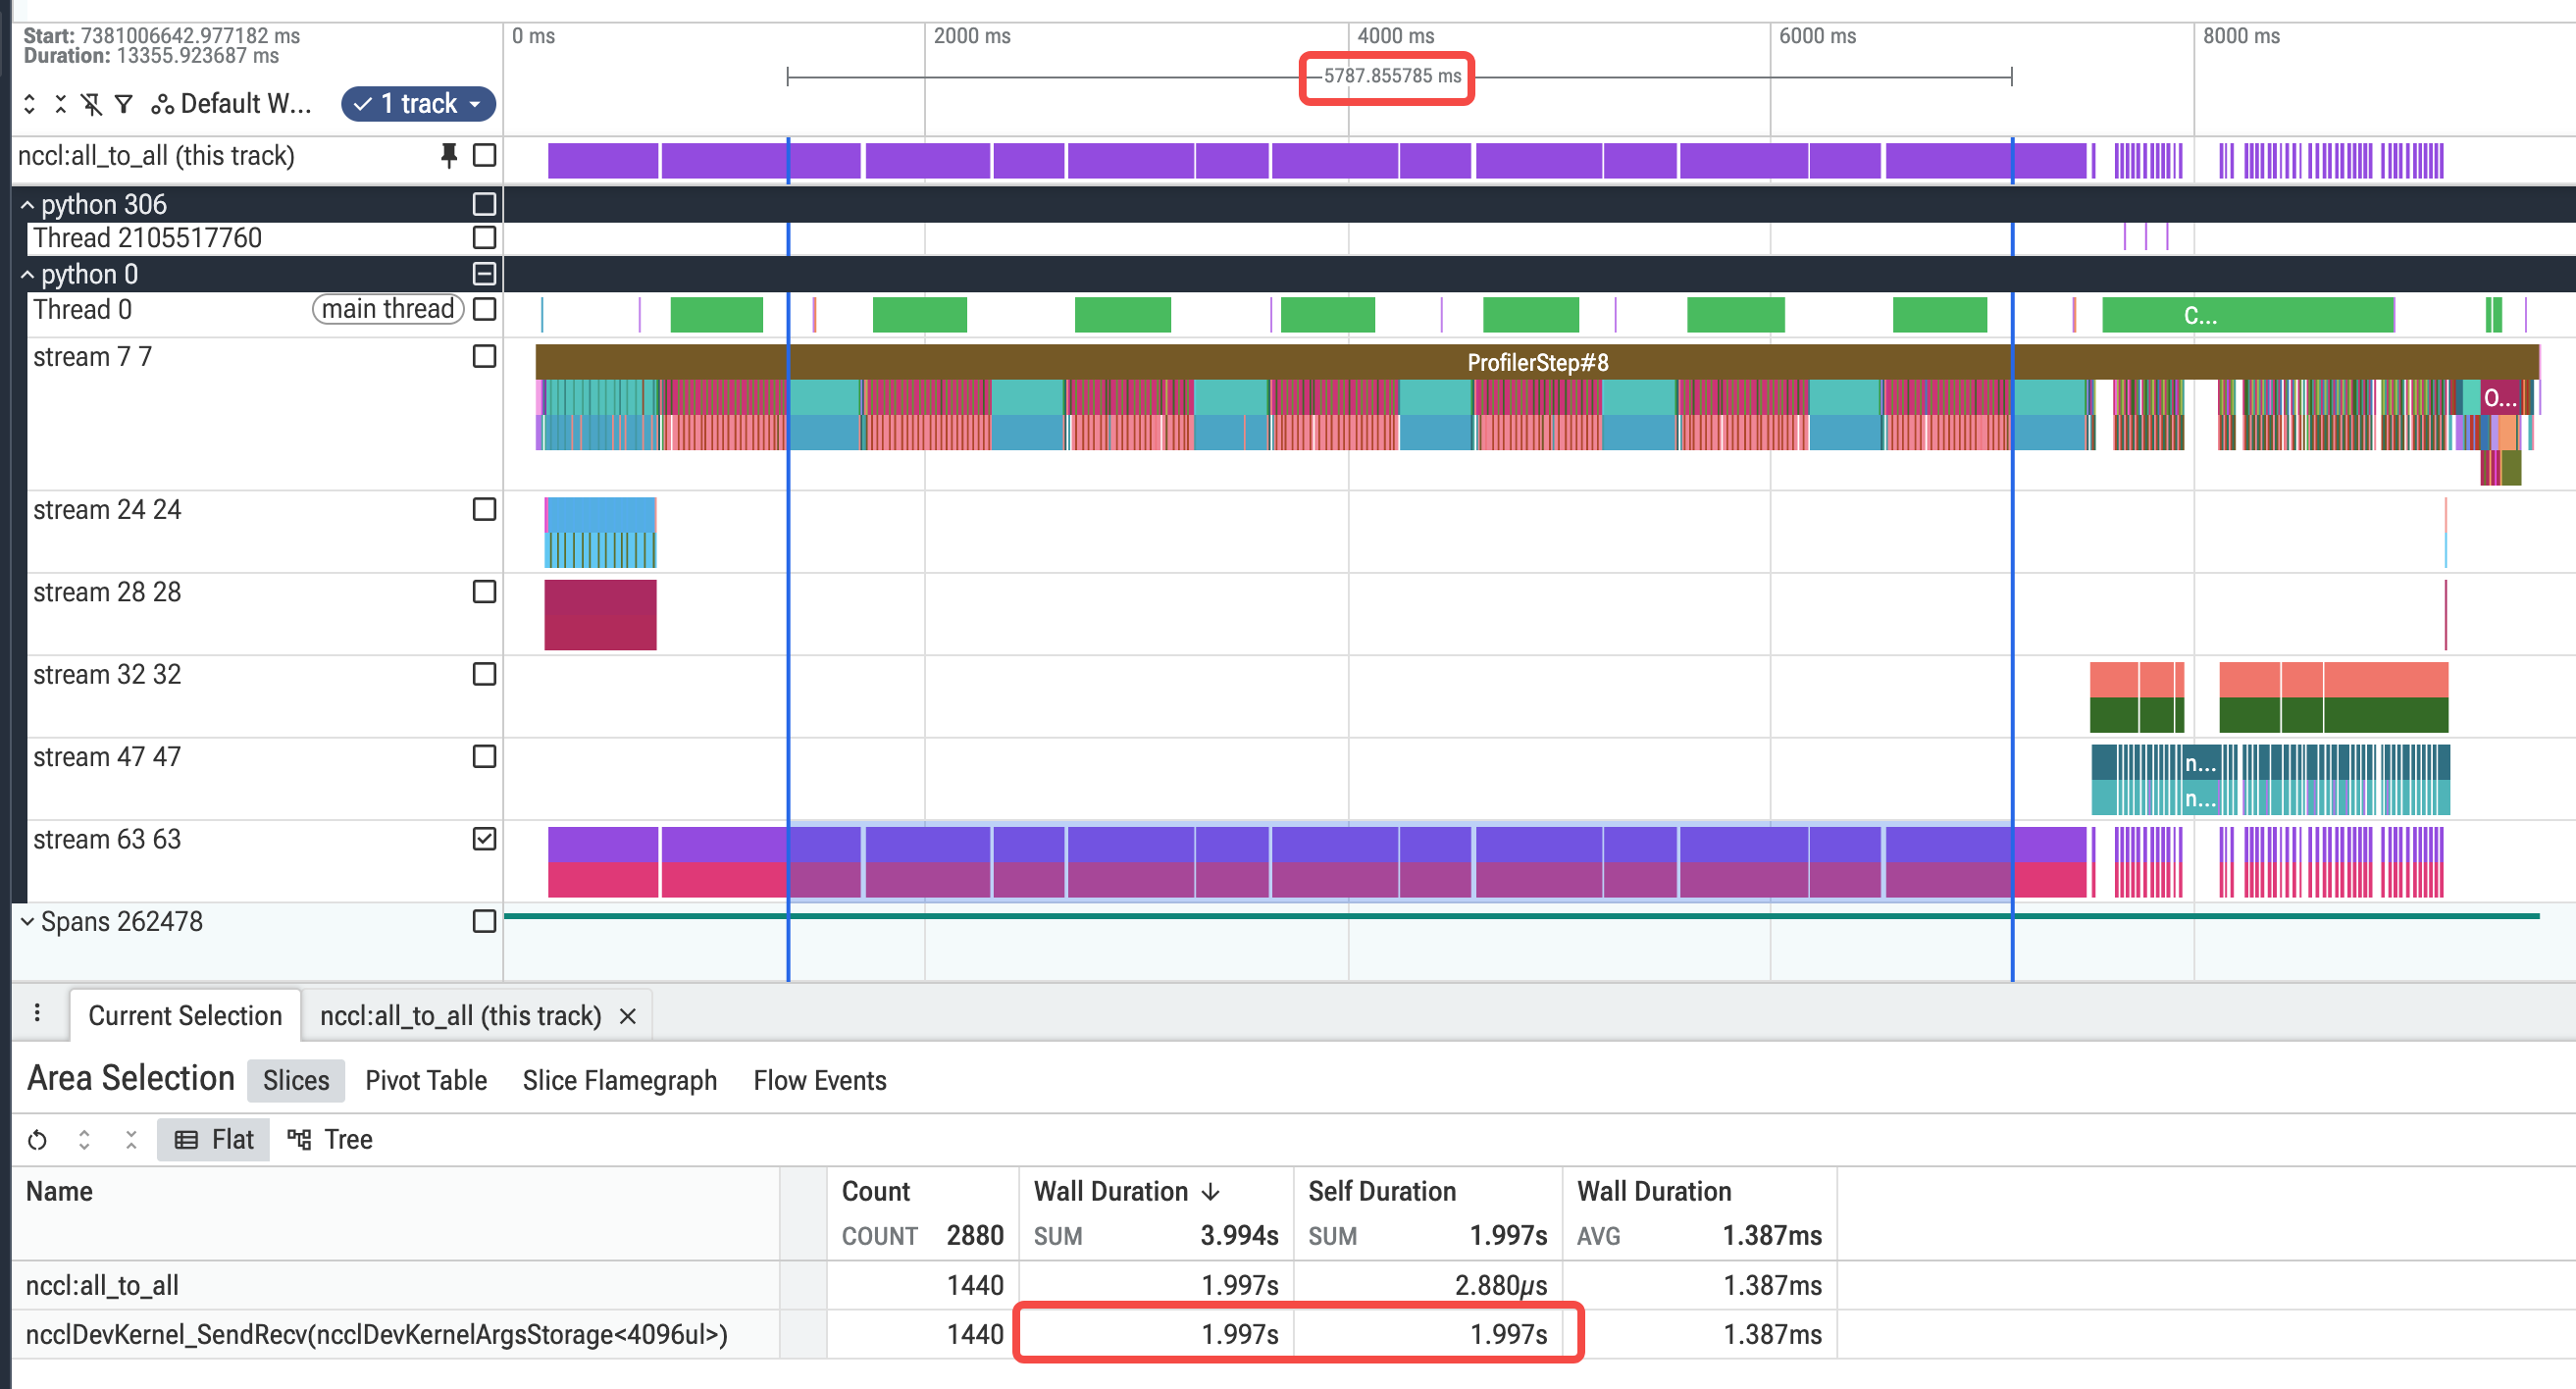Switch to Tree view in the slices table
Viewport: 2576px width, 1389px height.
click(x=330, y=1139)
